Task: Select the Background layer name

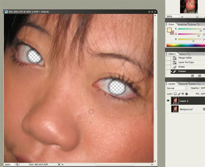Action: pos(186,109)
